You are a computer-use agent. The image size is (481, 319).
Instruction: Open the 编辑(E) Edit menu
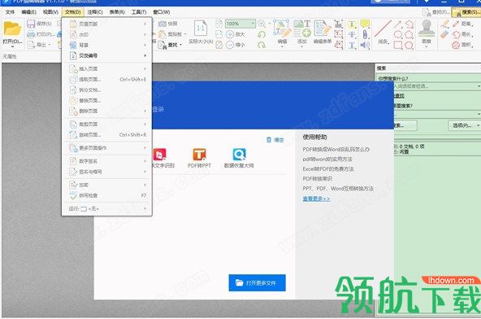[x=28, y=12]
